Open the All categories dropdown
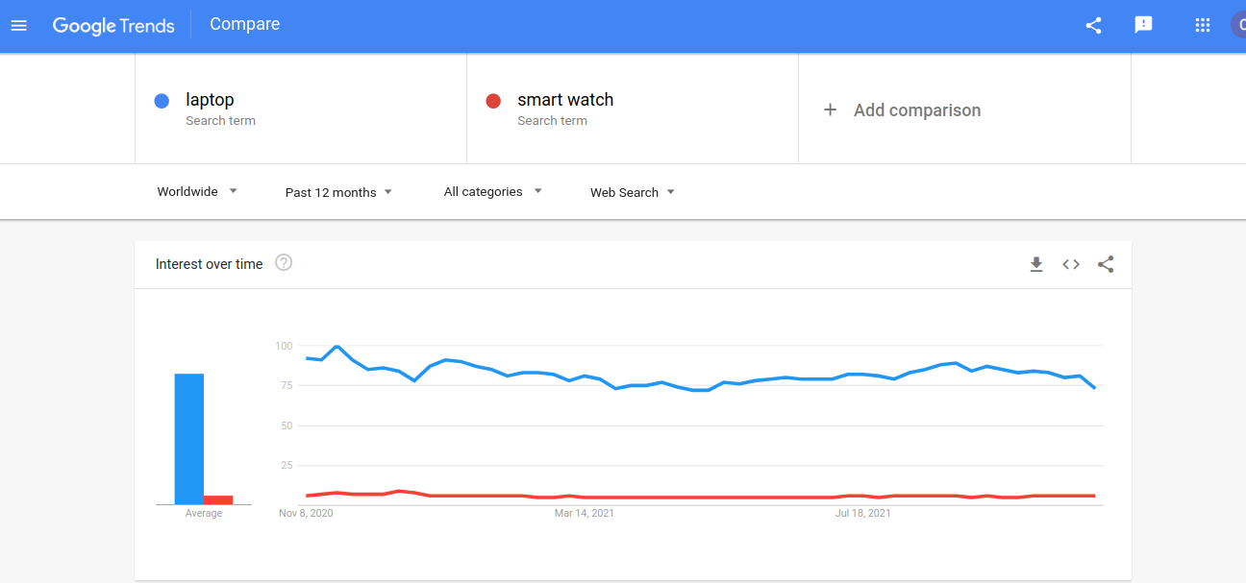Viewport: 1246px width, 583px height. (x=491, y=191)
